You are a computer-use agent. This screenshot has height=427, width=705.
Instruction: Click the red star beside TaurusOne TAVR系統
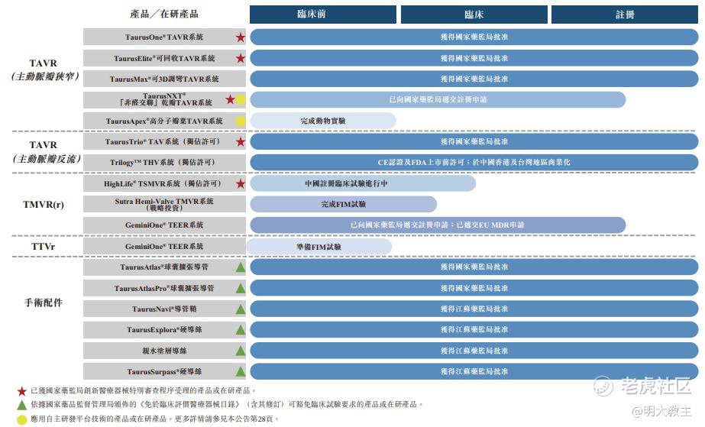(x=241, y=37)
